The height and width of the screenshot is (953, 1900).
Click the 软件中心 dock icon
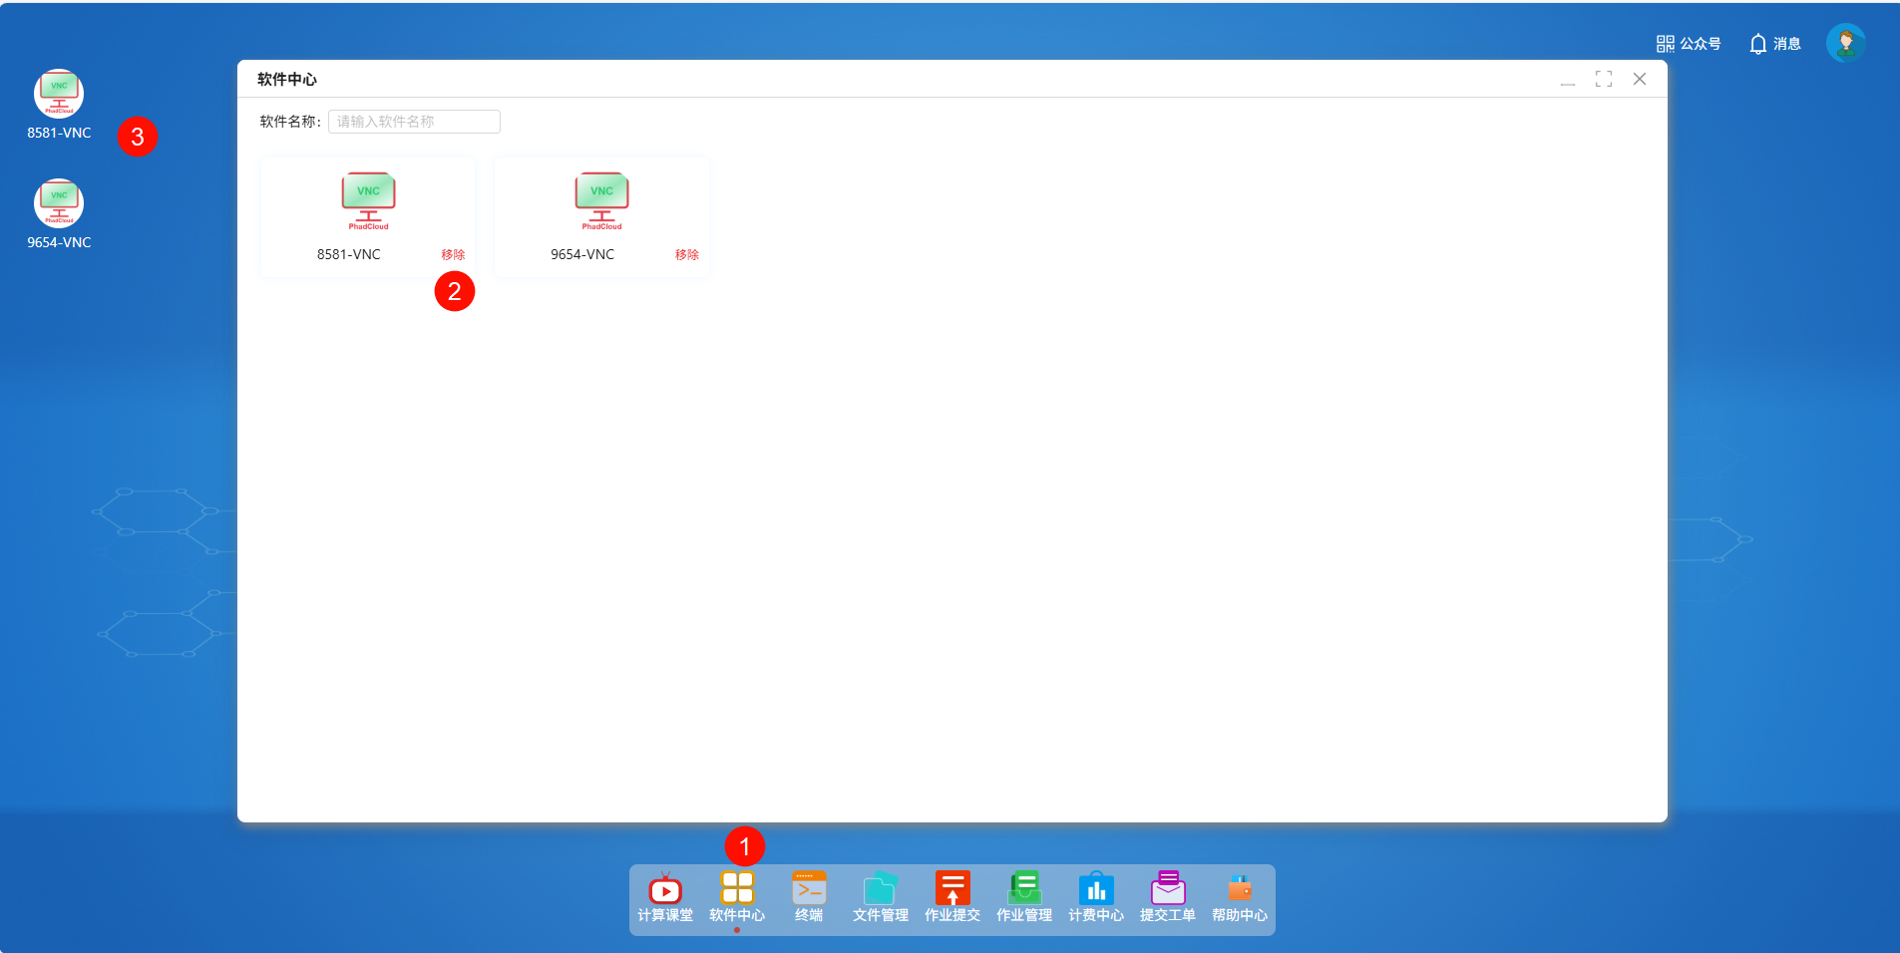click(x=737, y=897)
